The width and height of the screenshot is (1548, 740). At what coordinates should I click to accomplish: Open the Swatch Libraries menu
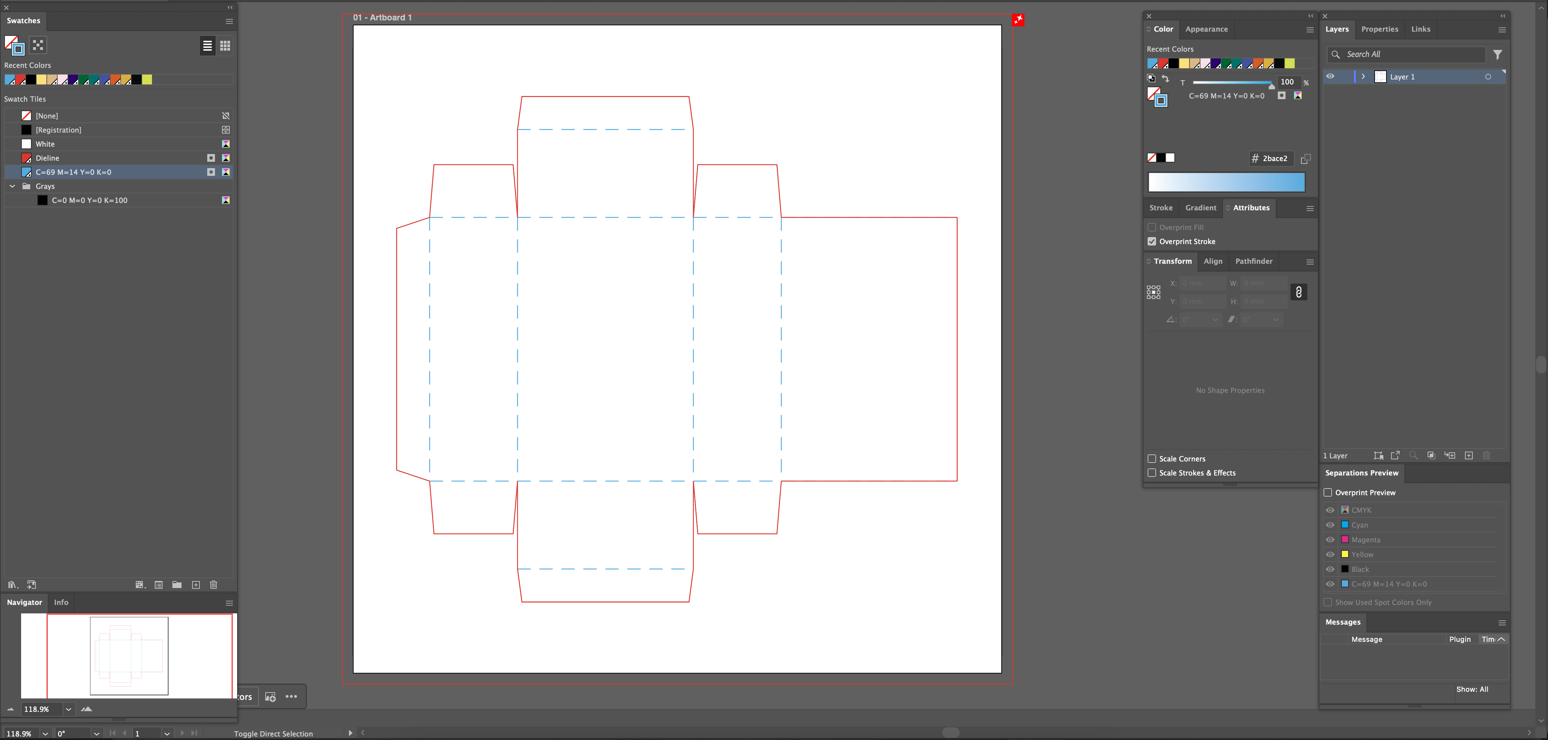pos(12,585)
